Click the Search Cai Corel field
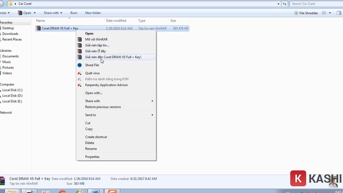The height and width of the screenshot is (193, 343). (317, 4)
